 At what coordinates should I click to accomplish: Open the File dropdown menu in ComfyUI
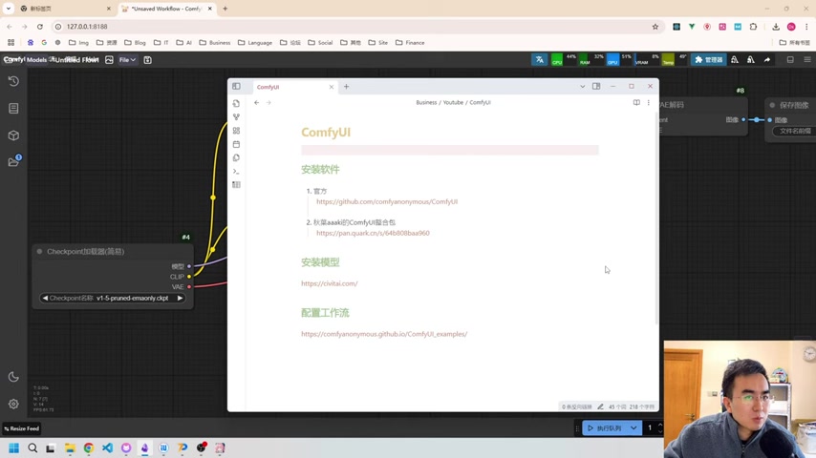127,60
